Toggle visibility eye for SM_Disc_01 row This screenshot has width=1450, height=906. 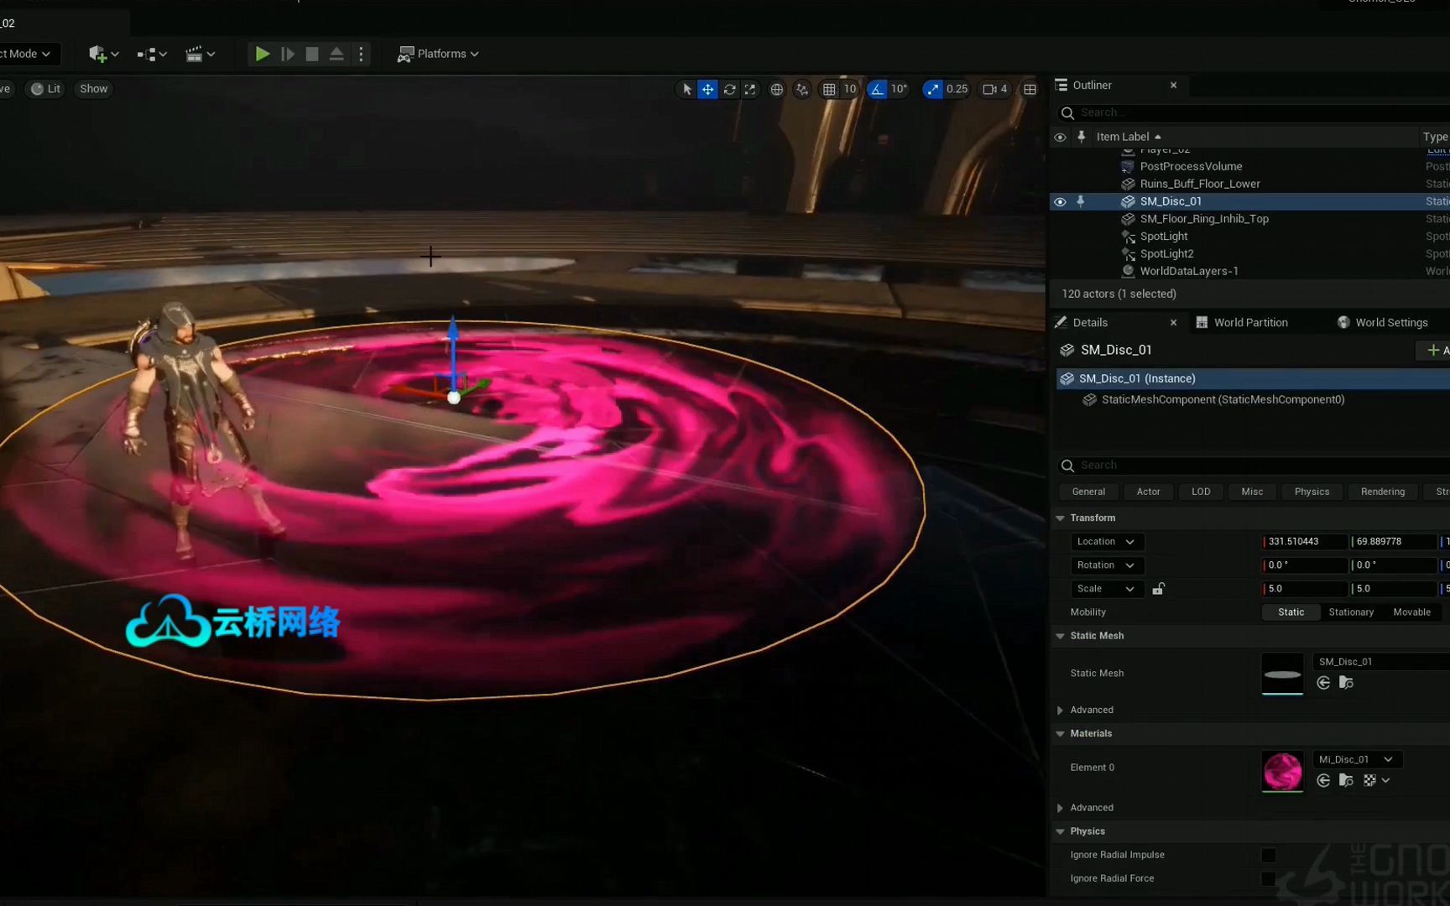(x=1060, y=201)
